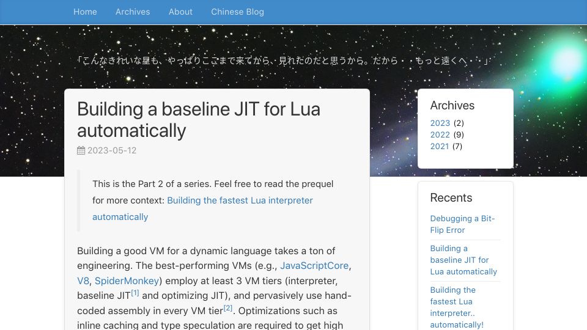Open the About page
Screen dimensions: 587x330
pos(180,12)
